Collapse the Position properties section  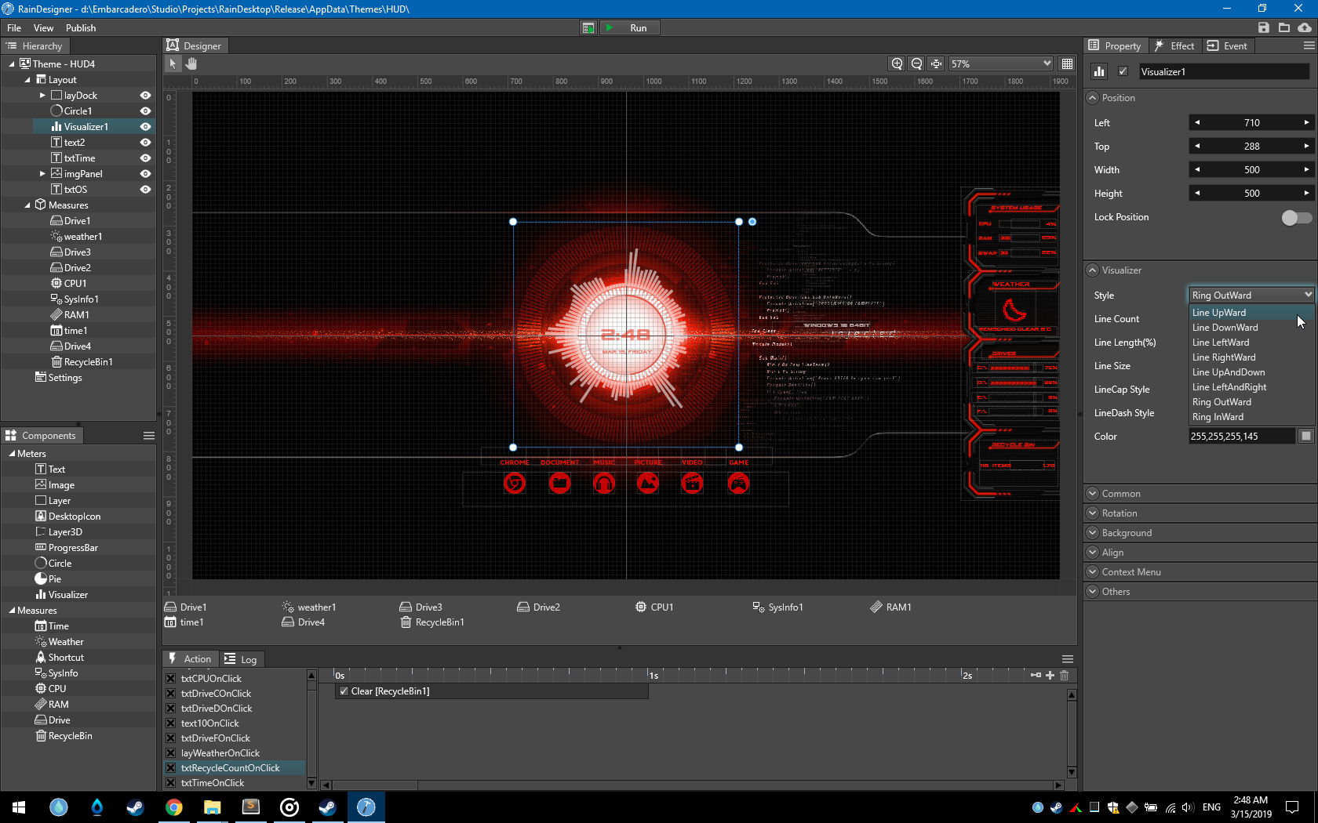pyautogui.click(x=1092, y=97)
